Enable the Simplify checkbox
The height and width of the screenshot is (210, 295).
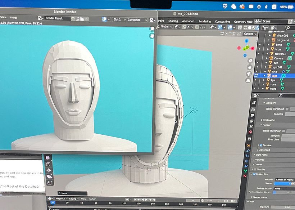[255, 169]
